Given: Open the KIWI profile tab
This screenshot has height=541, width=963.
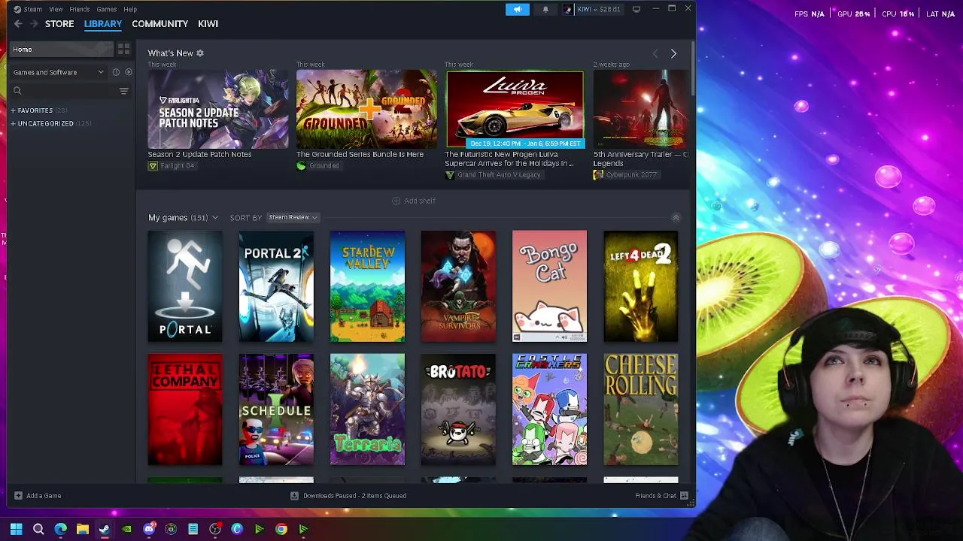Looking at the screenshot, I should click(208, 24).
